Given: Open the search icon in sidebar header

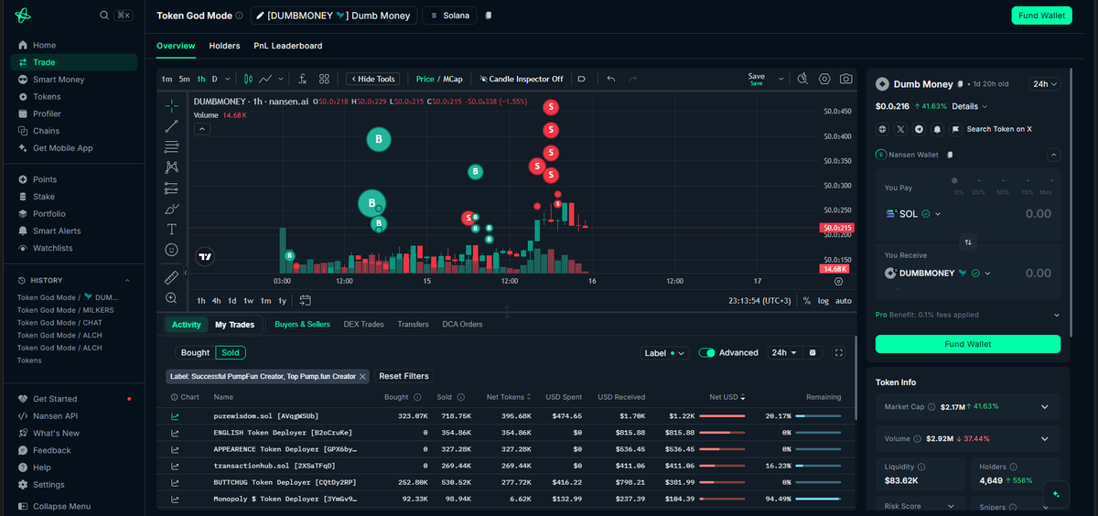Looking at the screenshot, I should [x=103, y=15].
